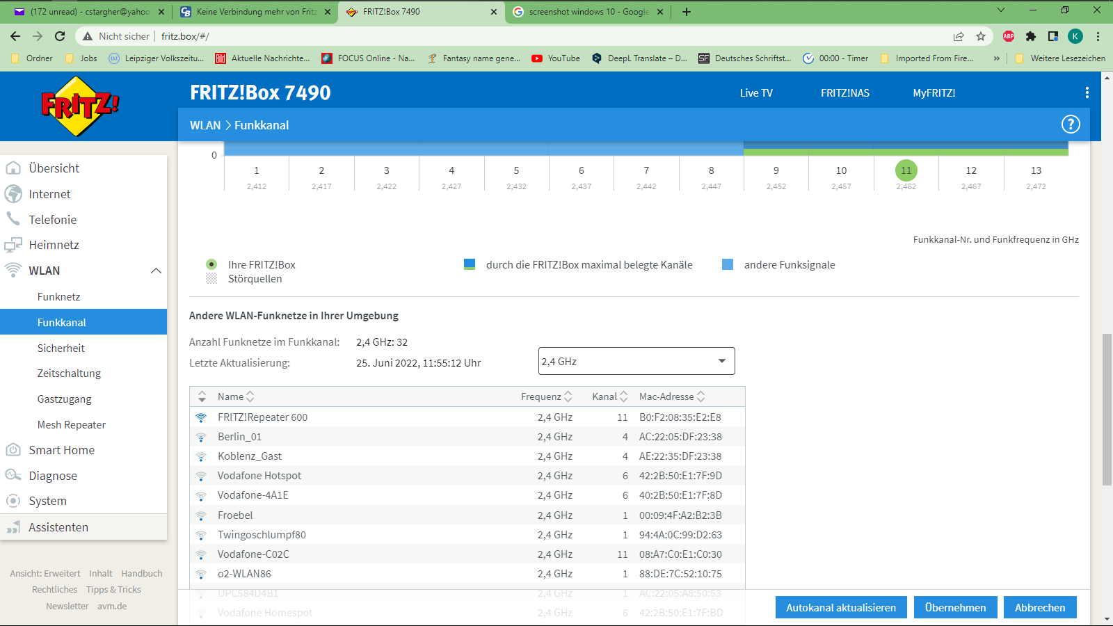Click the Diagnose icon
The height and width of the screenshot is (626, 1113).
[13, 475]
